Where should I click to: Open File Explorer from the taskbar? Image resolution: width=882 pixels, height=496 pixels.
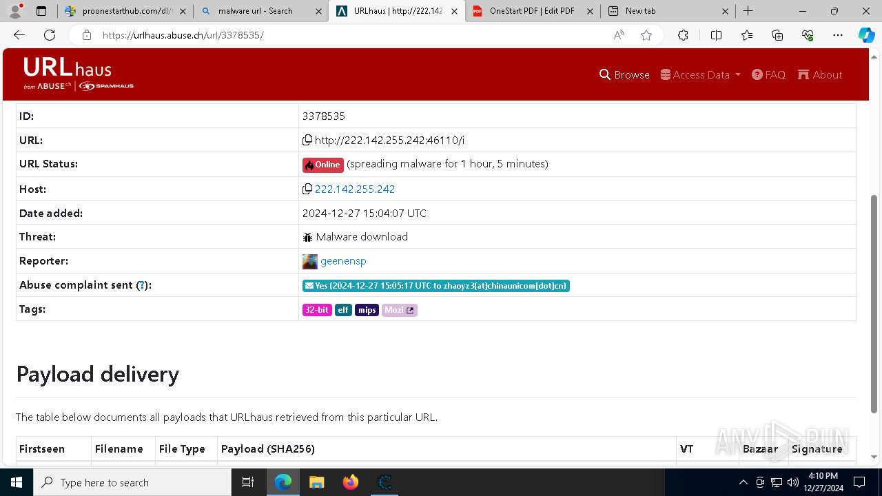click(316, 482)
